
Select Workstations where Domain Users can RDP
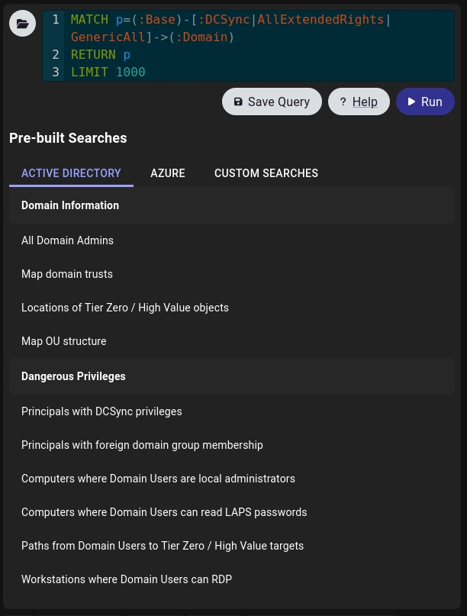coord(127,579)
